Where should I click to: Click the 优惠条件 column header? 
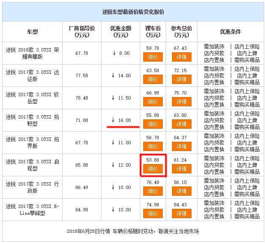[230, 32]
